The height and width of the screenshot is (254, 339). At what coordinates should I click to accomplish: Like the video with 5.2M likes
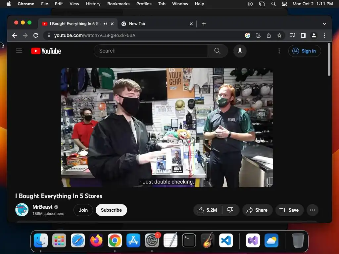click(208, 210)
